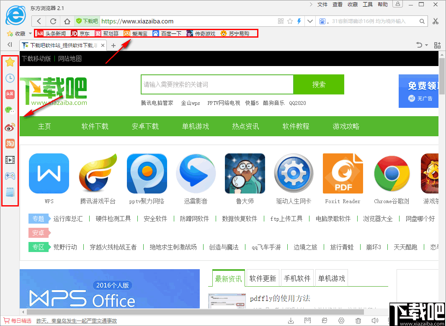Image resolution: width=446 pixels, height=326 pixels.
Task: Click the green 搜索 search button
Action: [319, 84]
